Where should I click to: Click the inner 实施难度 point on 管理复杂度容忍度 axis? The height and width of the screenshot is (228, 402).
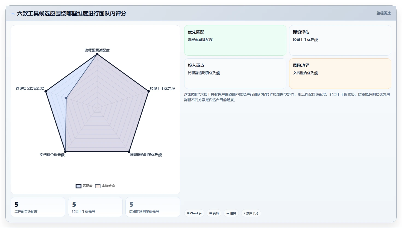(x=66, y=98)
